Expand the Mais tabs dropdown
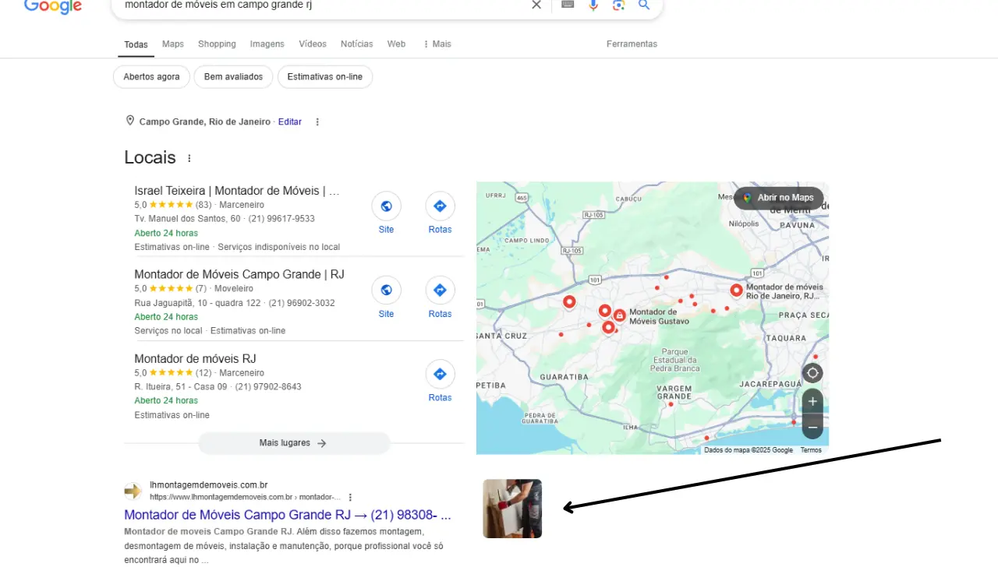Image resolution: width=998 pixels, height=567 pixels. [x=437, y=44]
